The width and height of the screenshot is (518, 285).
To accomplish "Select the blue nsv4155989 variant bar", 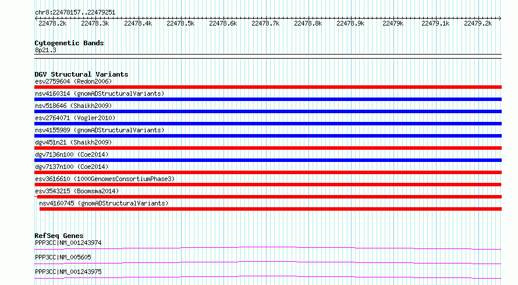I will 268,136.
